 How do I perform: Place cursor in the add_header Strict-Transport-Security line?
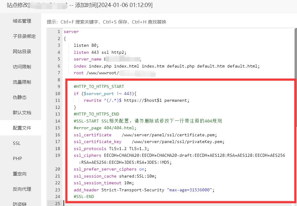[144, 190]
